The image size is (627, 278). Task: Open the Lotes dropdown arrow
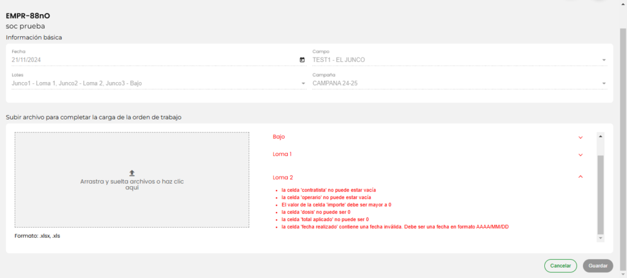(x=302, y=83)
